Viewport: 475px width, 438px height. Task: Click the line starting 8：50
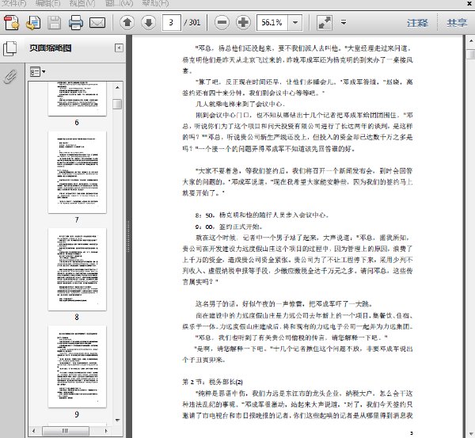click(262, 215)
